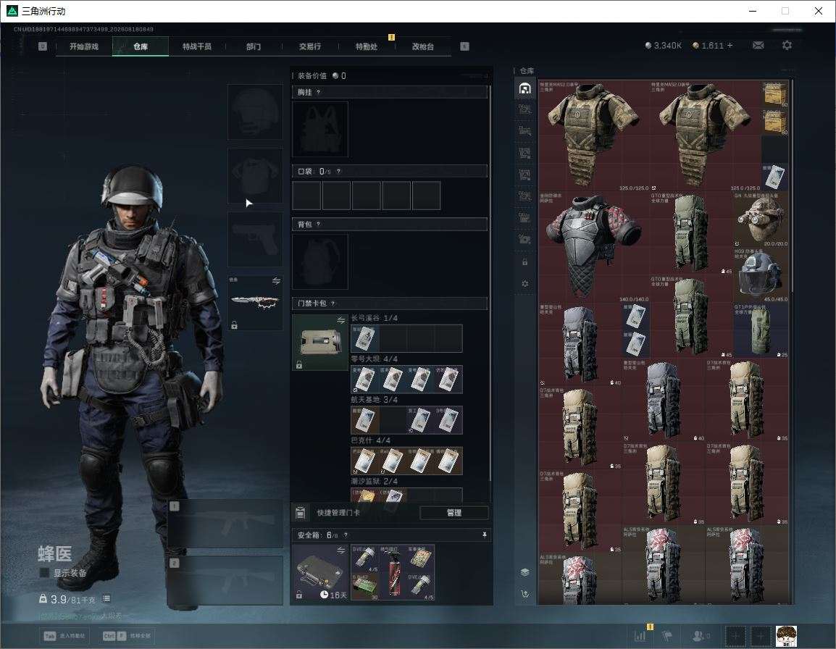Click the help mark beside 口袋
The height and width of the screenshot is (649, 836).
coord(338,171)
